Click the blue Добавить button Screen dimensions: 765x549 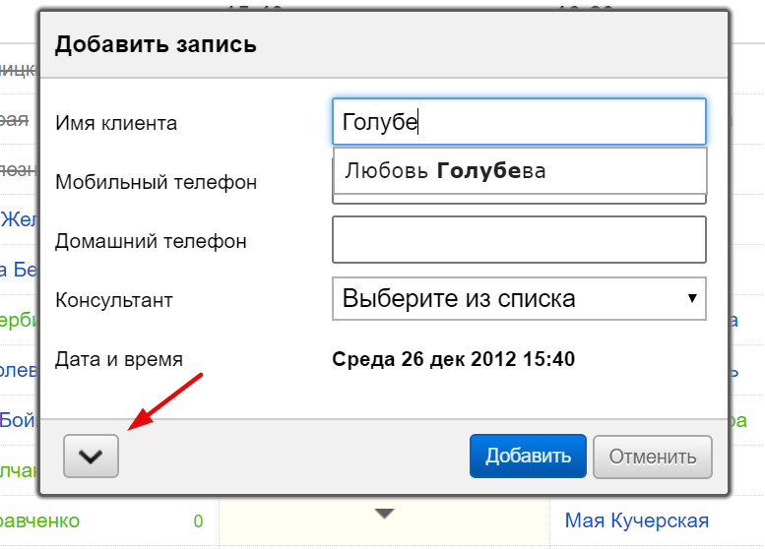[528, 457]
